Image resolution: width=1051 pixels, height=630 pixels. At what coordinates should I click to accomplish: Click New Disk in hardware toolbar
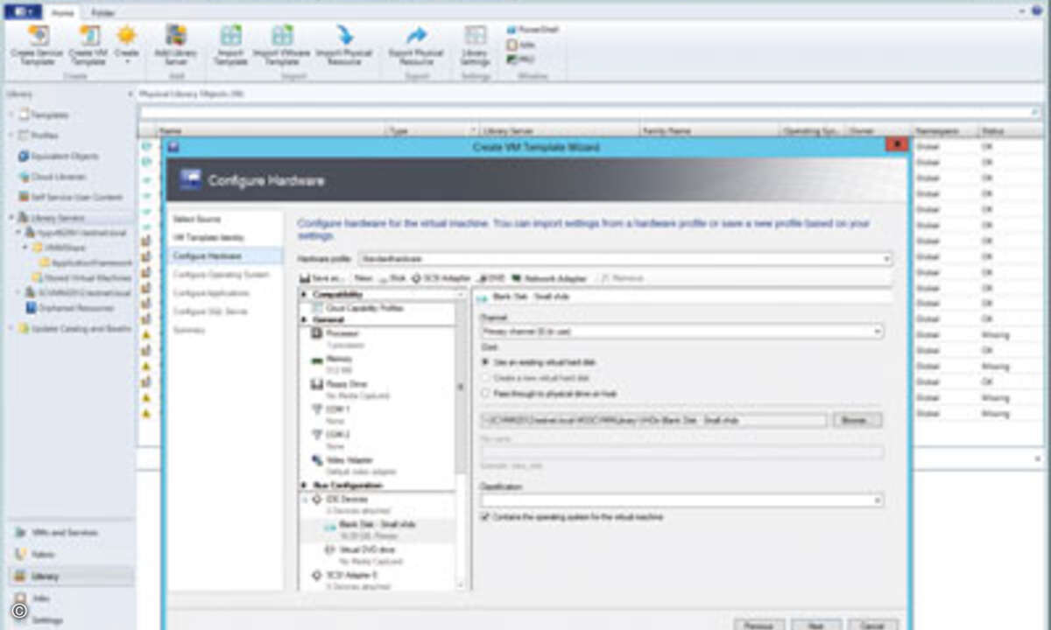(x=392, y=277)
